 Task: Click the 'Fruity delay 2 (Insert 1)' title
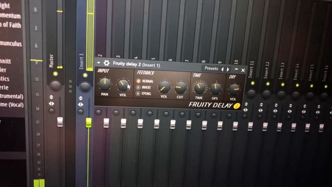(x=136, y=64)
